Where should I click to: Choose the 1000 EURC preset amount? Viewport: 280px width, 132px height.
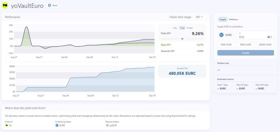click(226, 45)
